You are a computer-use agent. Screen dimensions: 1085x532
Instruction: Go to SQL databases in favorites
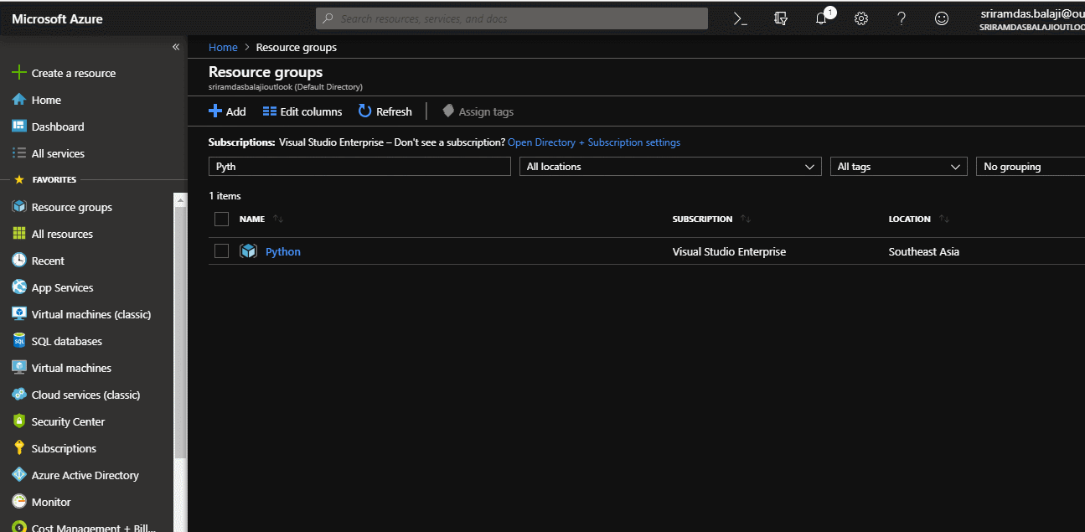67,341
